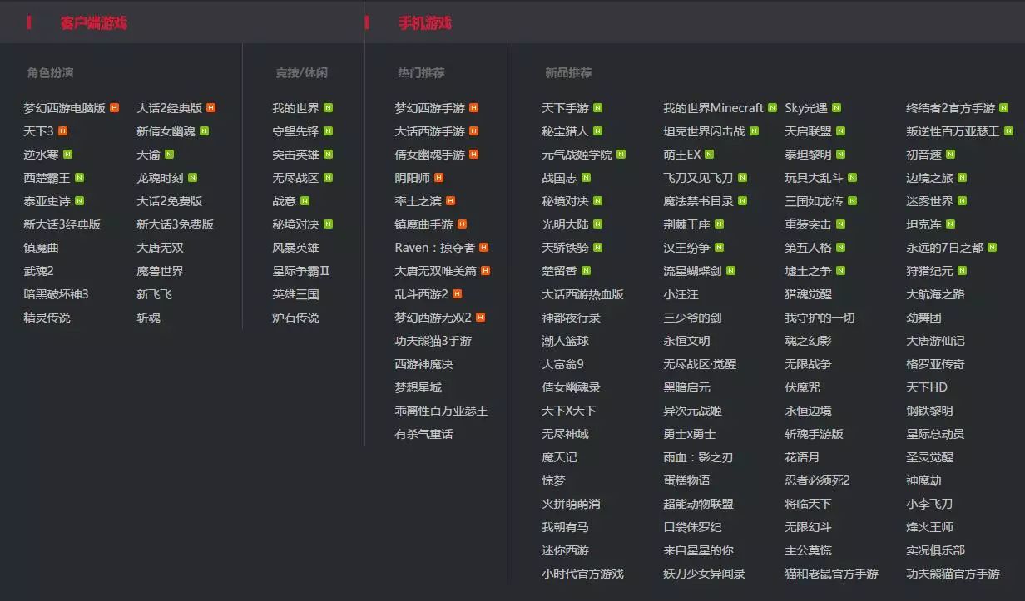Open the 炉石传说 link
The width and height of the screenshot is (1025, 601).
point(295,318)
